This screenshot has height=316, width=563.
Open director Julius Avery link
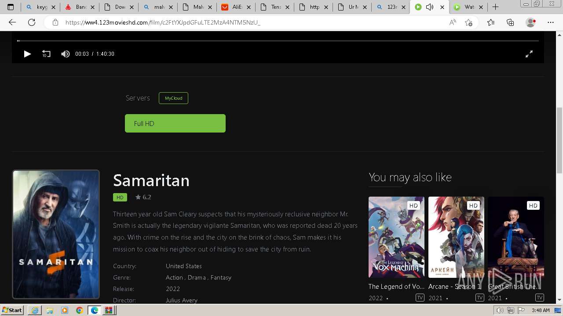(182, 300)
